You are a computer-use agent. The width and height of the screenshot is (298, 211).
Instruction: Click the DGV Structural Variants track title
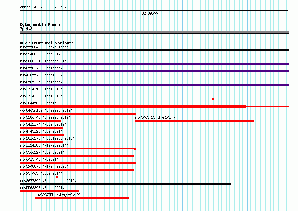coord(47,43)
